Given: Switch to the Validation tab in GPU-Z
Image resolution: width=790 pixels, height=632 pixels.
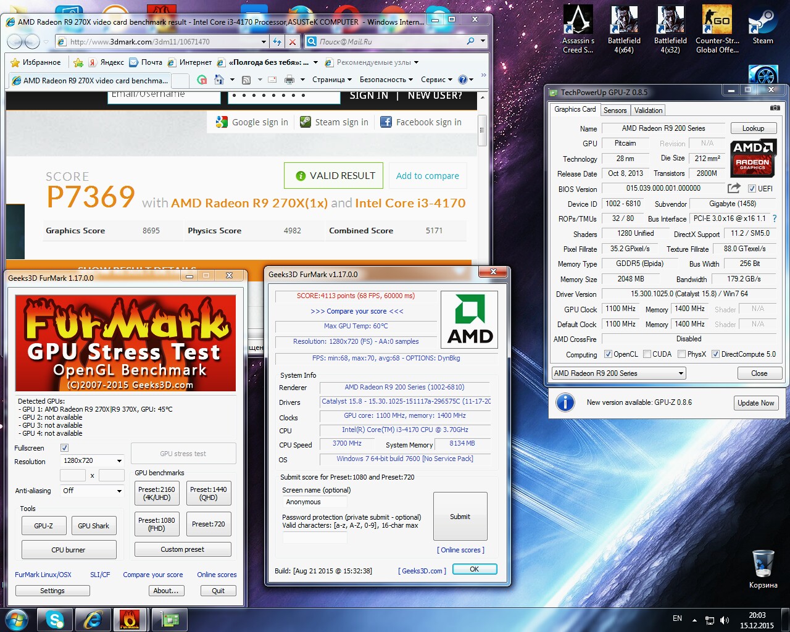Looking at the screenshot, I should [x=648, y=110].
